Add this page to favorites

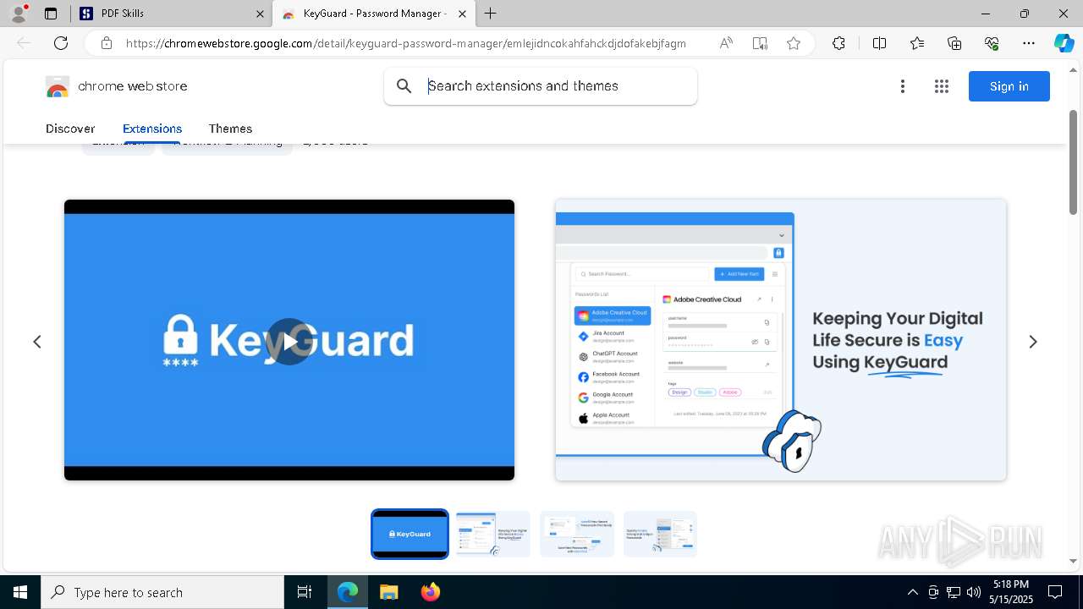tap(794, 43)
